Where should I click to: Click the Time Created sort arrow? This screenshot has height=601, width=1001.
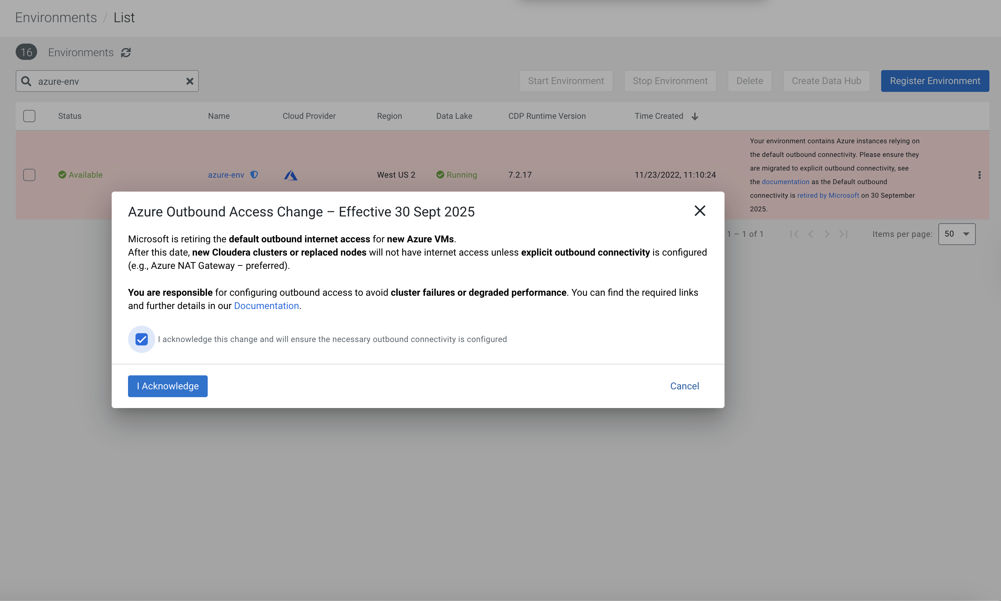(x=695, y=117)
